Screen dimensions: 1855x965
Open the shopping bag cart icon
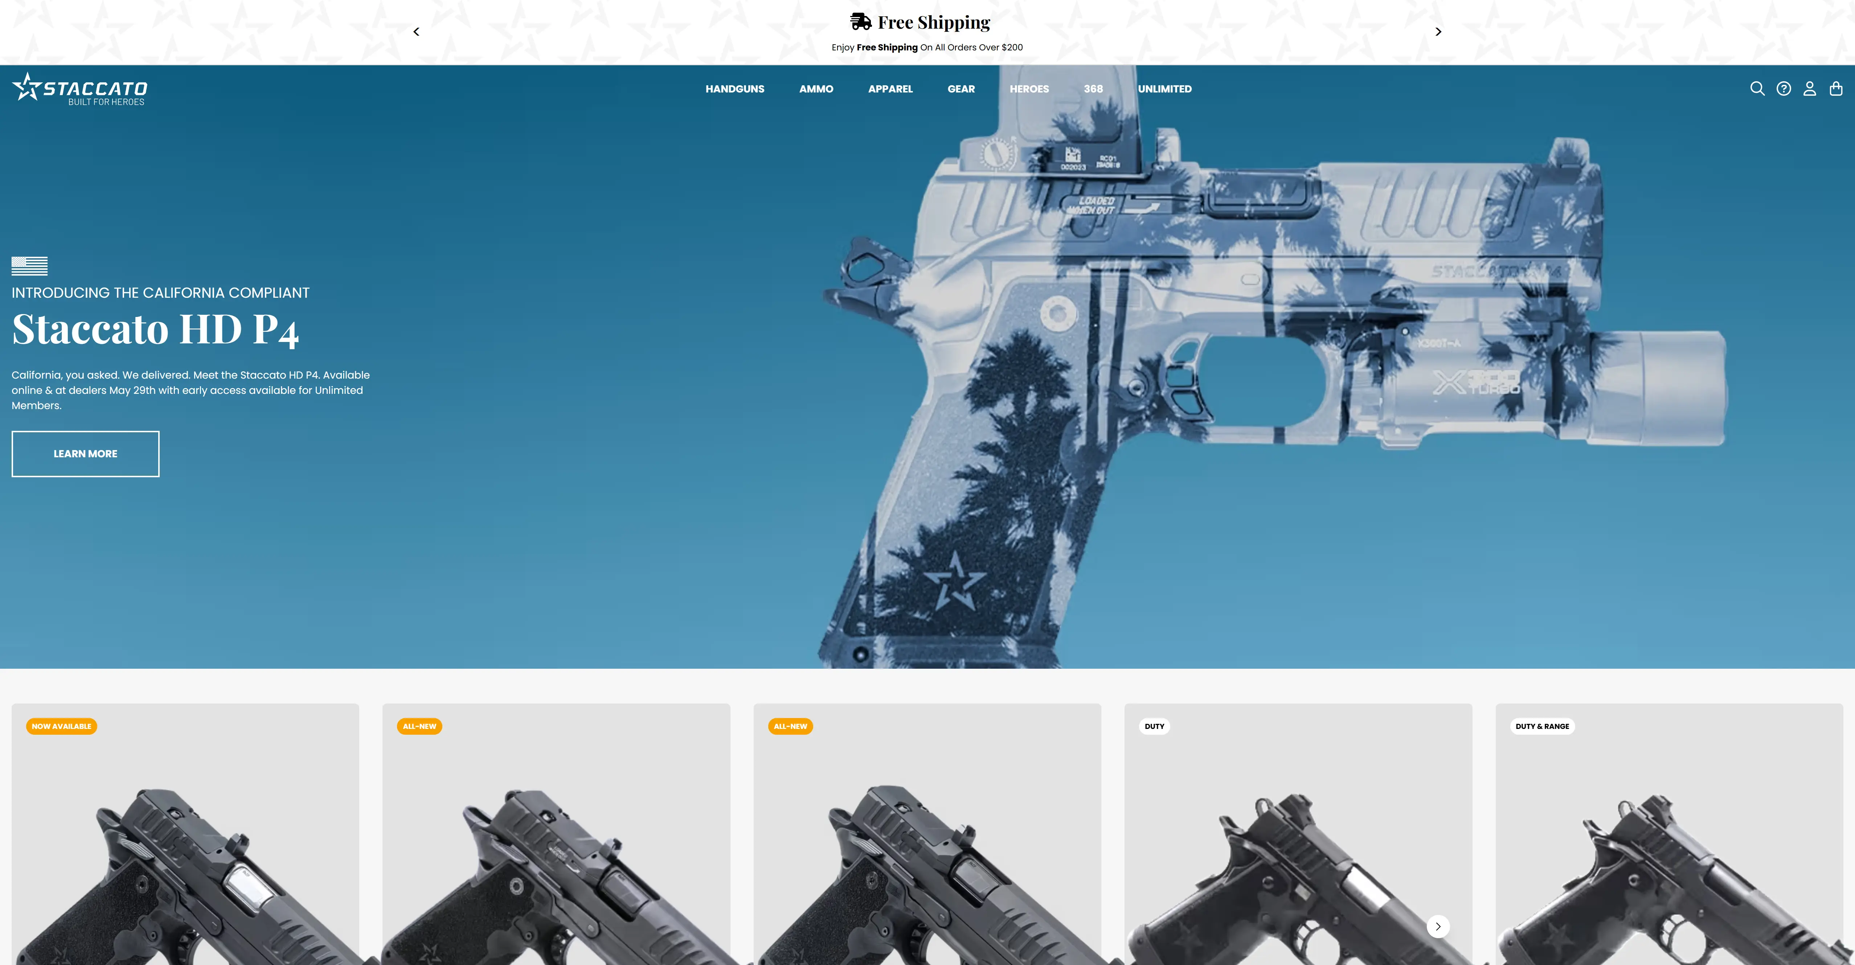click(x=1835, y=88)
